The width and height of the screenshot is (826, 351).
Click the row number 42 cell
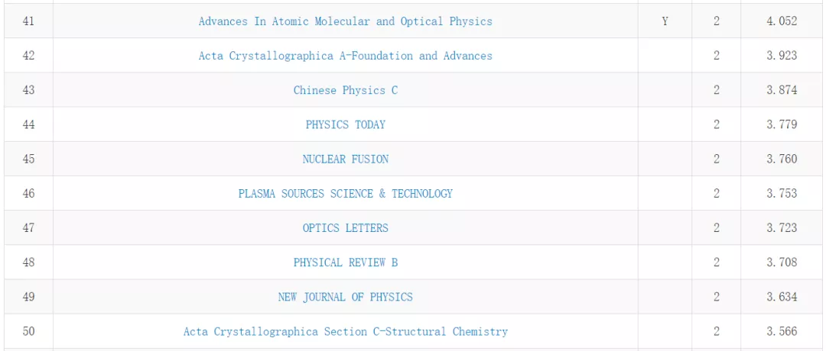28,56
